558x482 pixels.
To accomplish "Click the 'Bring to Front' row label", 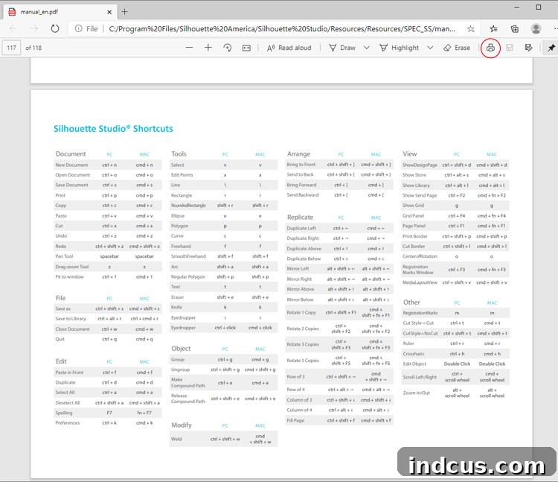I will click(x=301, y=165).
